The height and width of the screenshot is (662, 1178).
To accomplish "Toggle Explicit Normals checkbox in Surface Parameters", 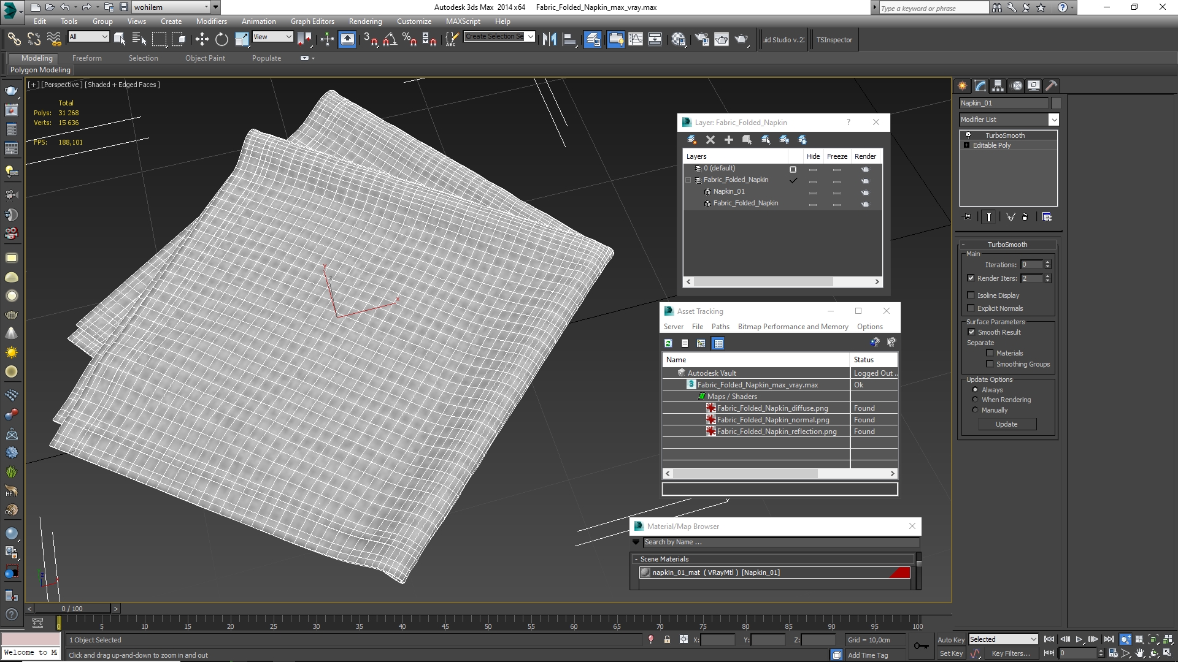I will click(972, 308).
